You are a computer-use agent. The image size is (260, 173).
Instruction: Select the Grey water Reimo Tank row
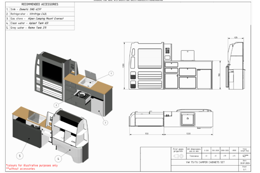pyautogui.click(x=37, y=27)
